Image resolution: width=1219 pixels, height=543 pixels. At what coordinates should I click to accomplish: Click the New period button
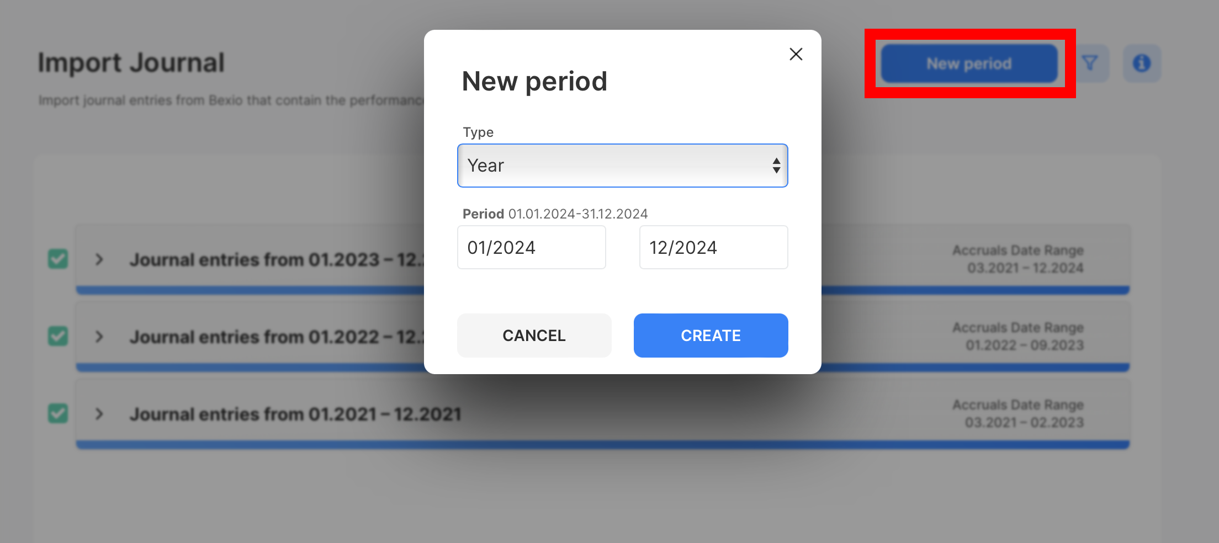969,63
